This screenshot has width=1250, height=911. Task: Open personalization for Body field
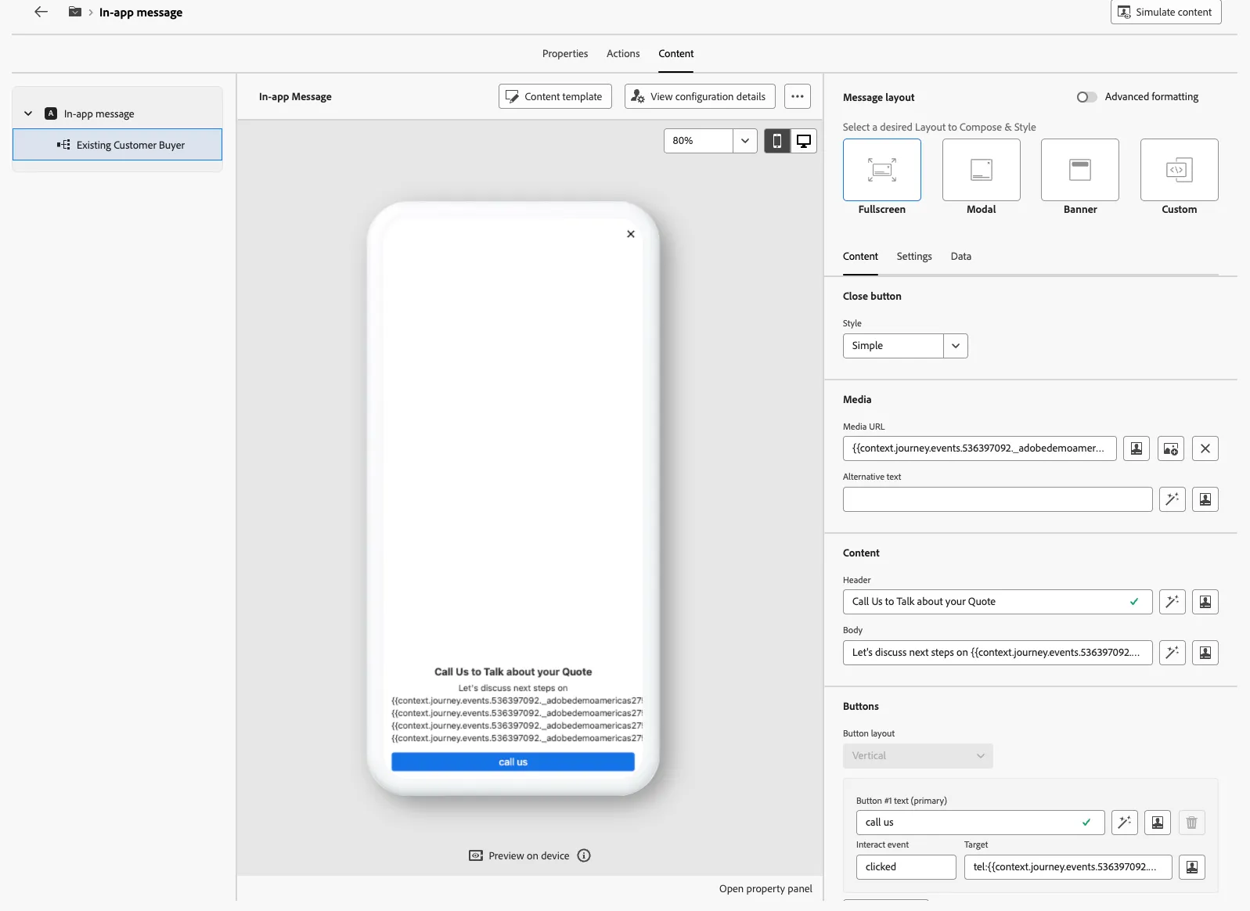pyautogui.click(x=1205, y=653)
